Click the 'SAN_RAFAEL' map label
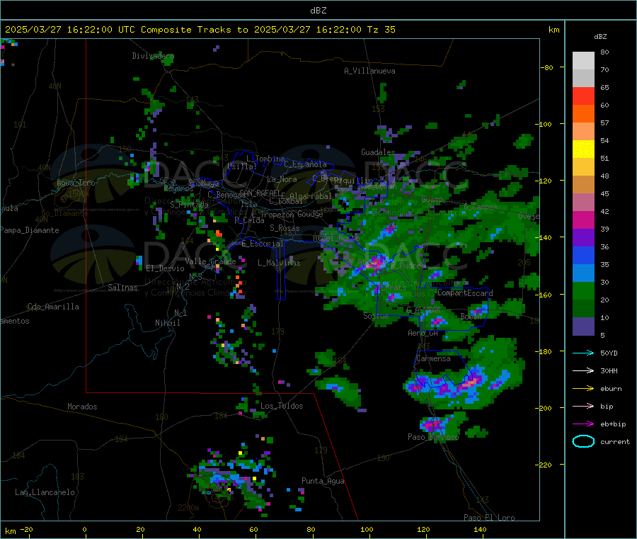Viewport: 637px width, 539px height. [260, 193]
